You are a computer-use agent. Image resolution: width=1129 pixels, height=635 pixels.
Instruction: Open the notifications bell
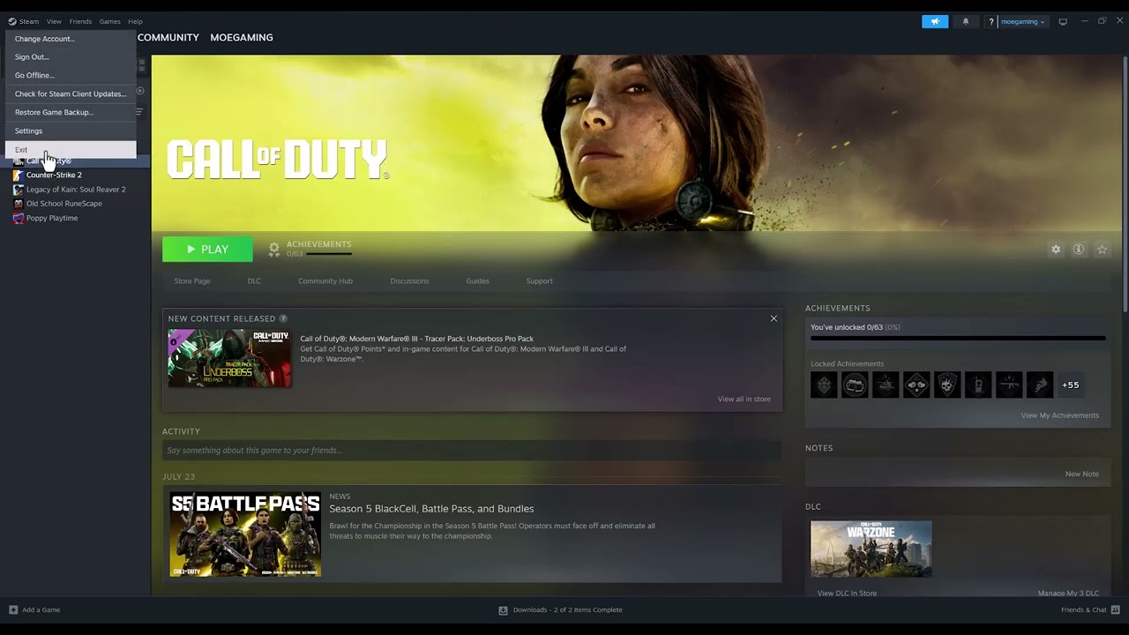[x=965, y=21]
